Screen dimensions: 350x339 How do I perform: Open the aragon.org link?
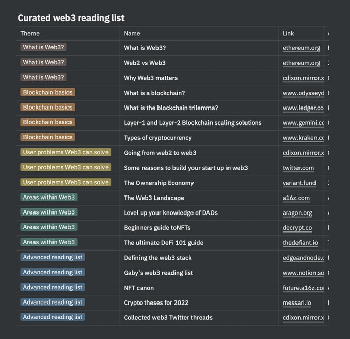pyautogui.click(x=297, y=213)
